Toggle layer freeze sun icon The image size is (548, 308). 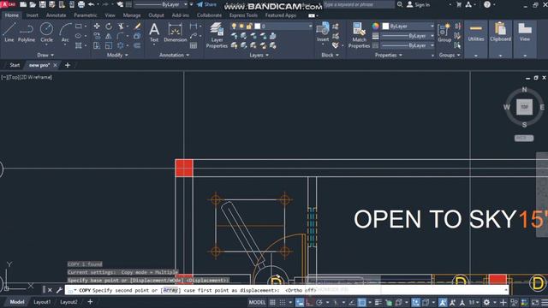click(241, 27)
